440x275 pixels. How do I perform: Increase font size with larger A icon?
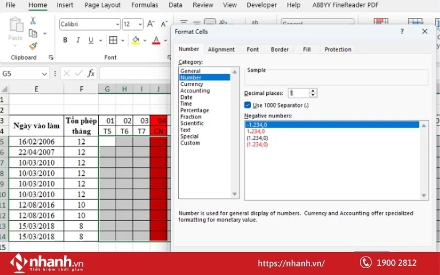(x=151, y=24)
